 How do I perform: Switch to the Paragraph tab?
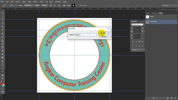[142, 21]
